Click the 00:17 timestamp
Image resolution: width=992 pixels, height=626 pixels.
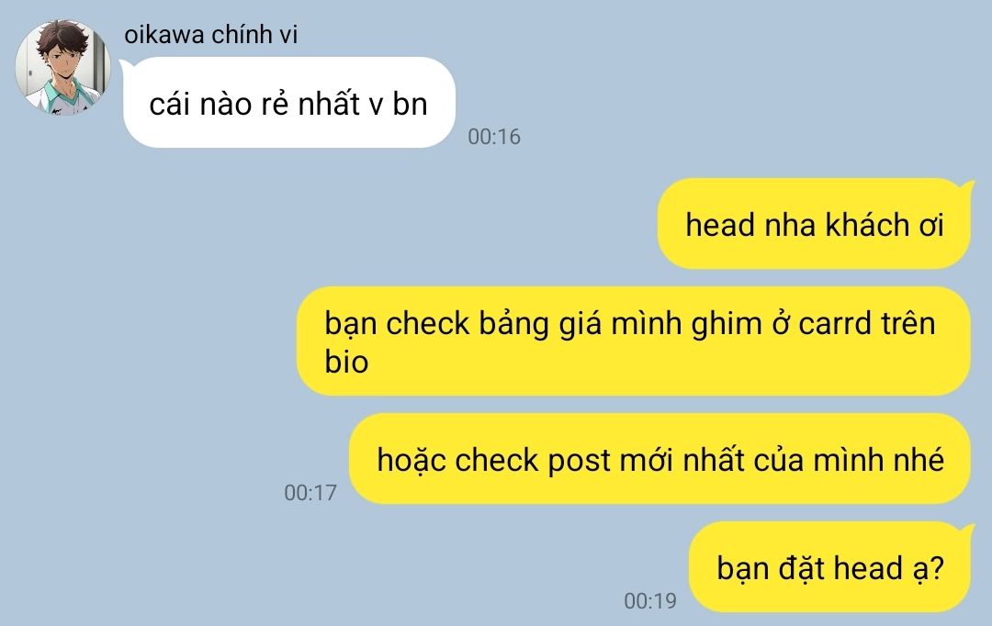tap(310, 493)
